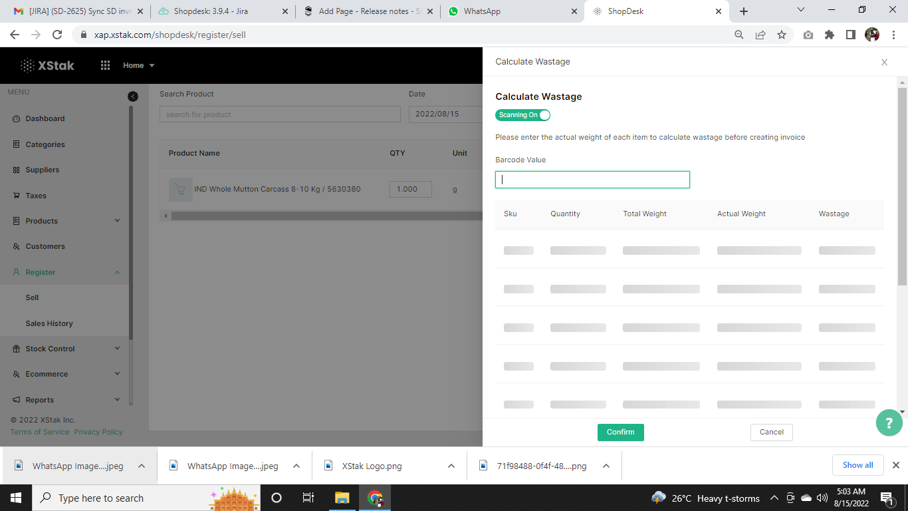This screenshot has width=908, height=511.
Task: Click the Taxes cart icon in sidebar
Action: coord(17,196)
